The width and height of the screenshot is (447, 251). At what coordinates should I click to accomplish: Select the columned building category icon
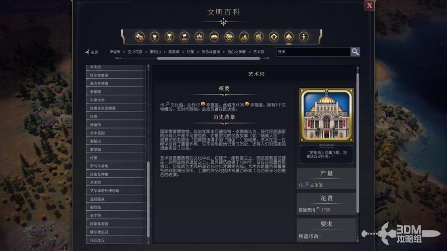pyautogui.click(x=199, y=36)
